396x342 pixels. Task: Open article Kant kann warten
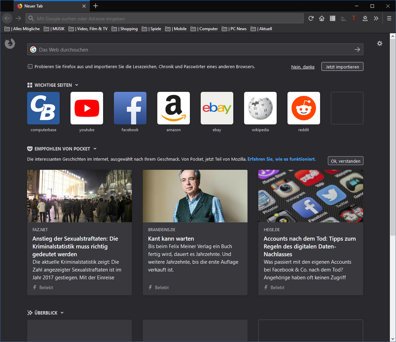171,239
